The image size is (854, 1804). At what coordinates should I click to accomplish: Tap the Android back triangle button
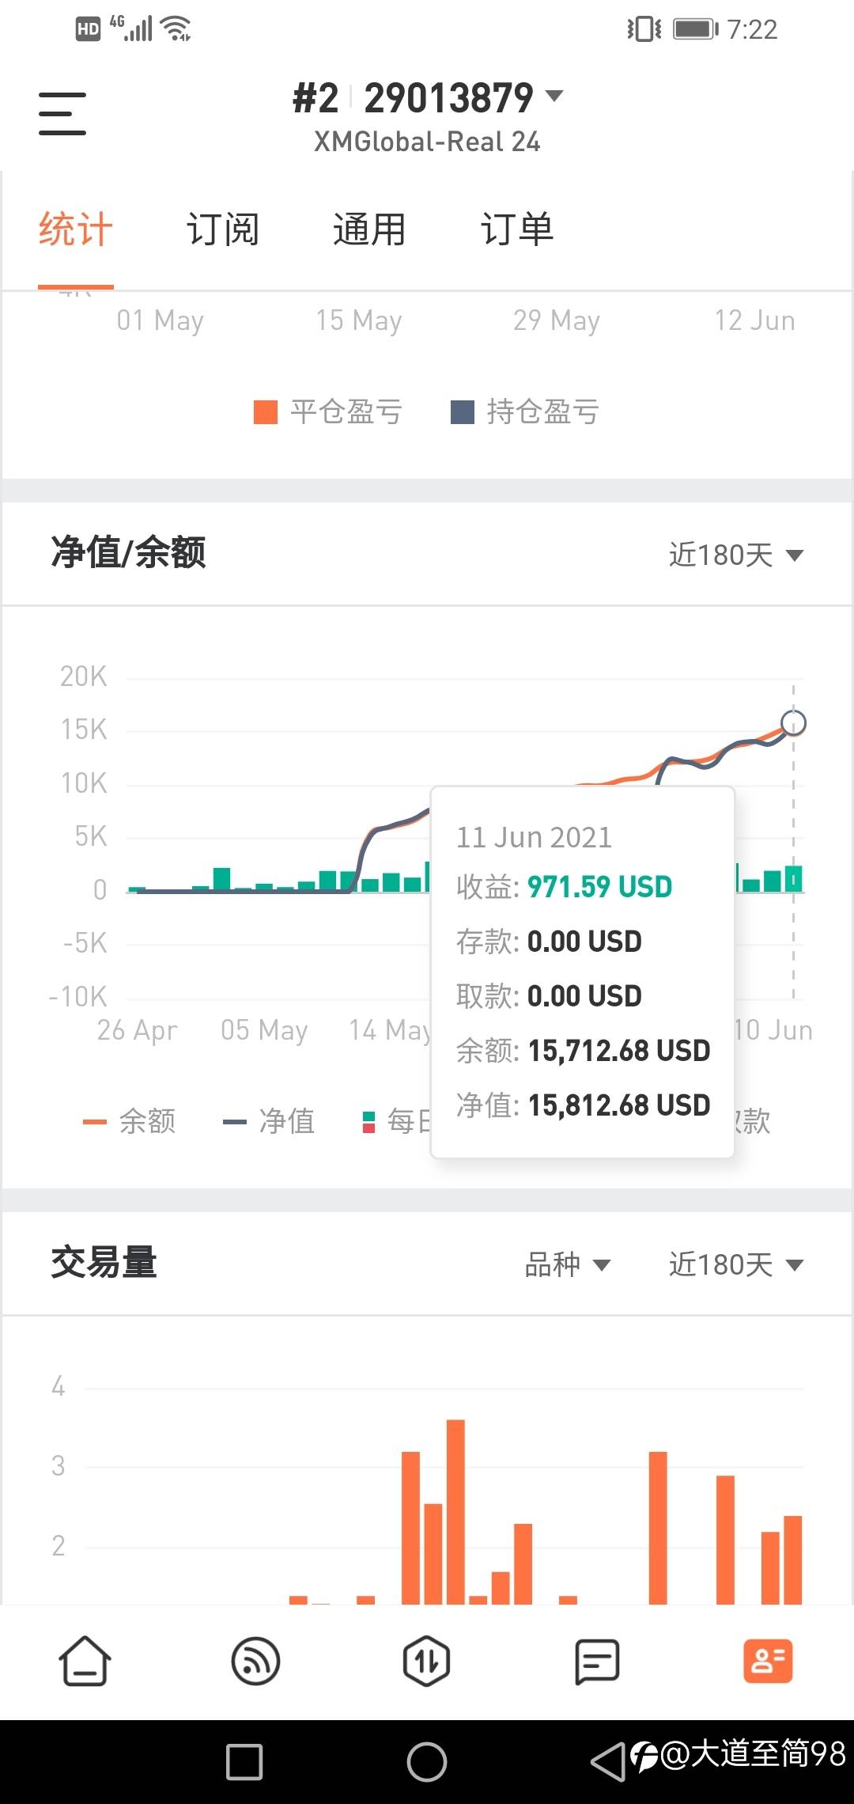(607, 1762)
